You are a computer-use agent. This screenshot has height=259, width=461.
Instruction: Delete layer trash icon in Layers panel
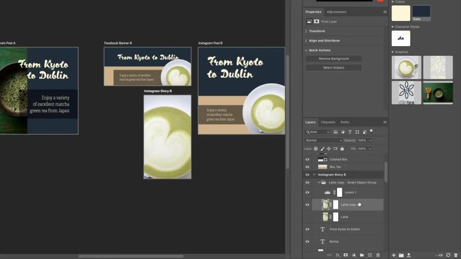(x=378, y=255)
